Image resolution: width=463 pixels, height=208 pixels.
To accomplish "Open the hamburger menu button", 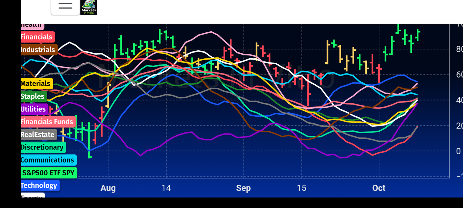I will [x=65, y=6].
